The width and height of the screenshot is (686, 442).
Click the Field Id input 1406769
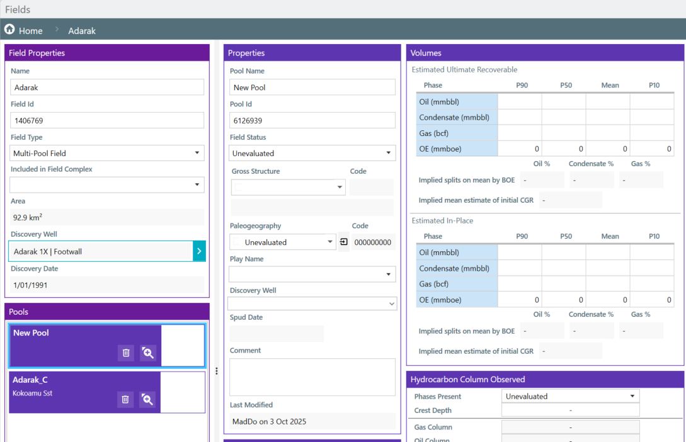pos(106,120)
